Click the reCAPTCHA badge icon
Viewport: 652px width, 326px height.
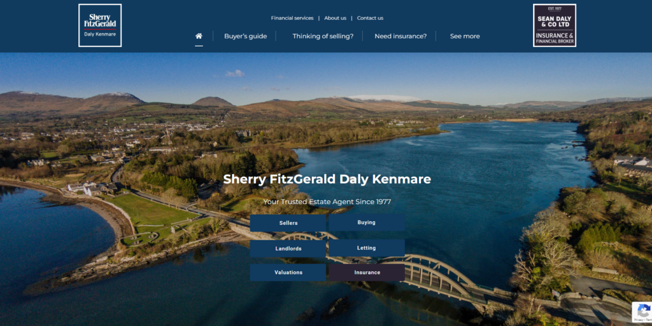[x=642, y=312]
